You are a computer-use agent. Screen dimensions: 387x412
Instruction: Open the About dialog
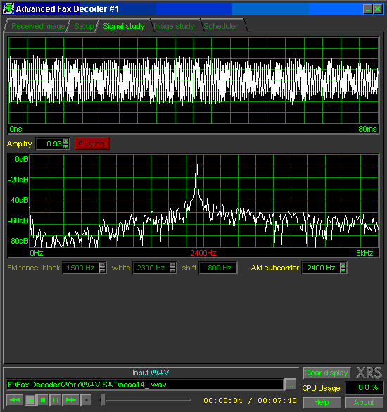364,402
